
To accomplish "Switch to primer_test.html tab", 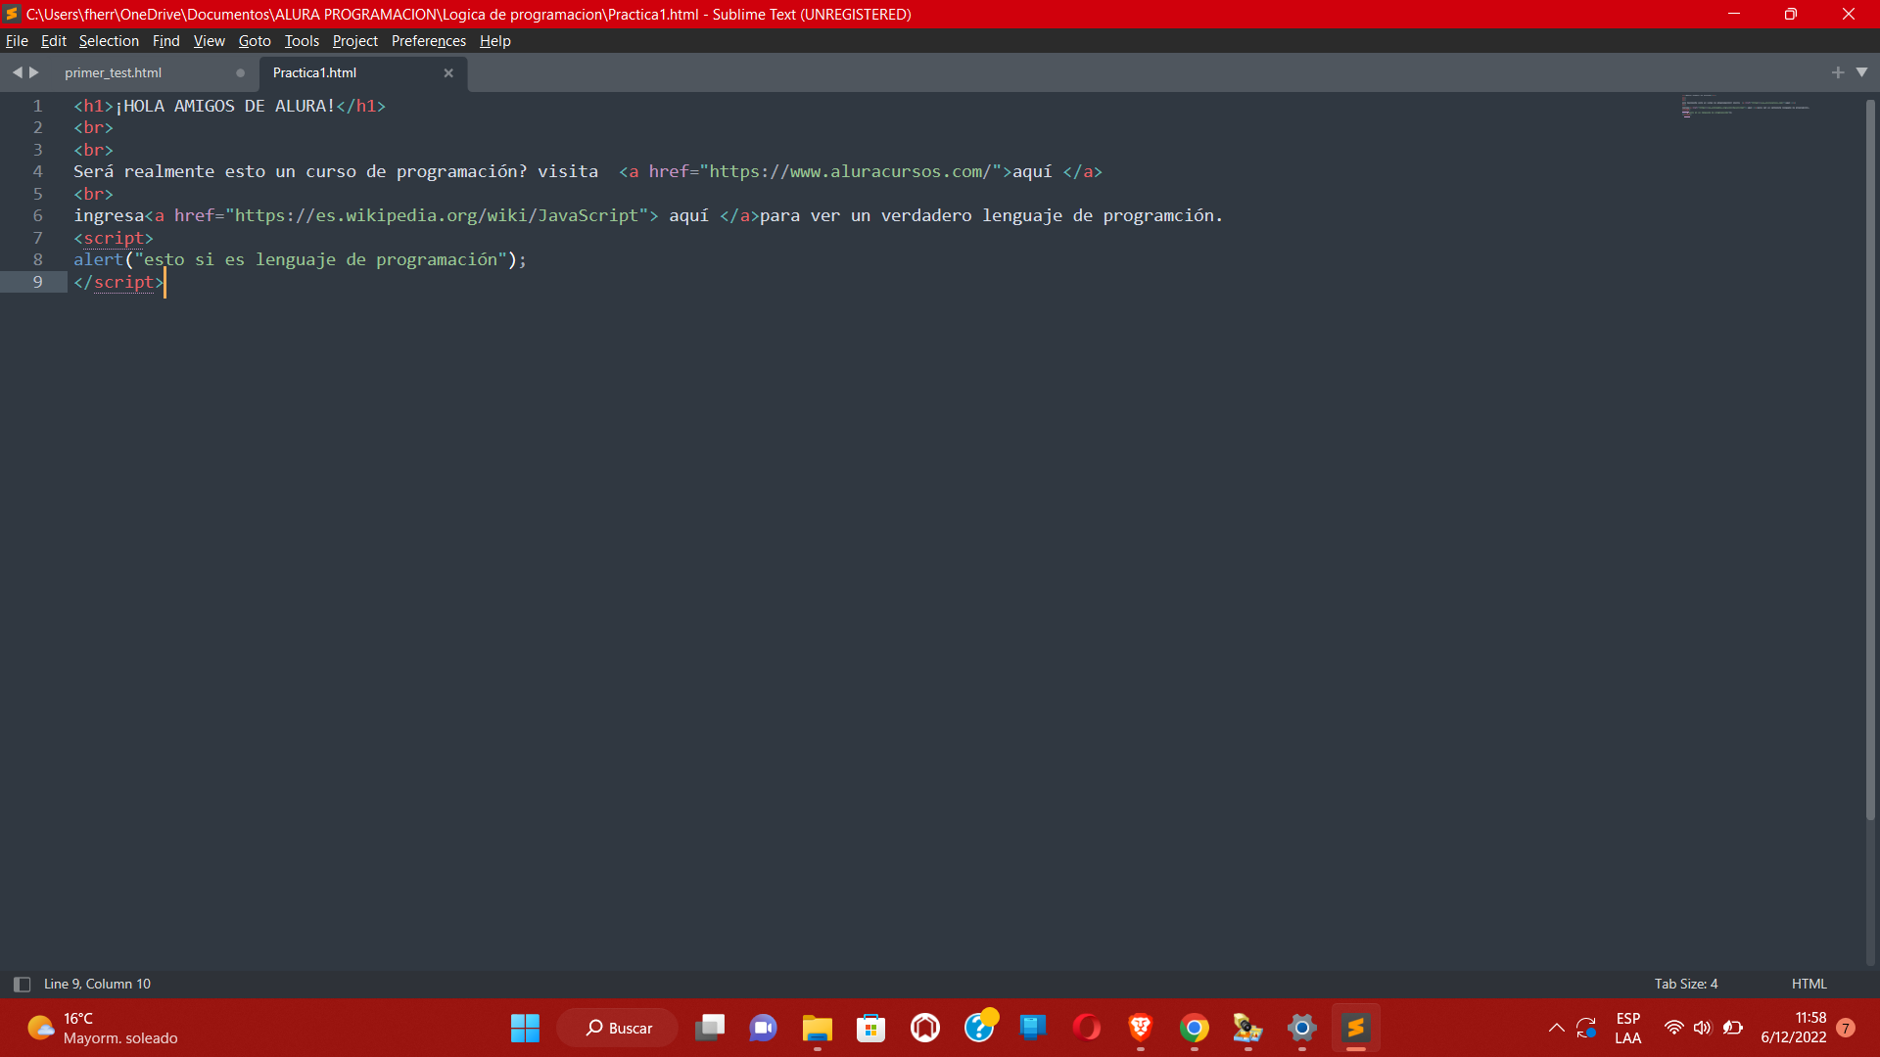I will point(113,72).
